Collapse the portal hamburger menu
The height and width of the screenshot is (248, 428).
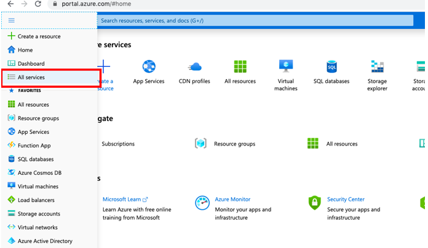click(11, 20)
